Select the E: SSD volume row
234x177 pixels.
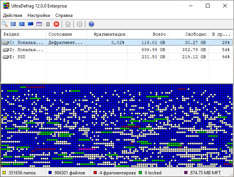pyautogui.click(x=23, y=57)
